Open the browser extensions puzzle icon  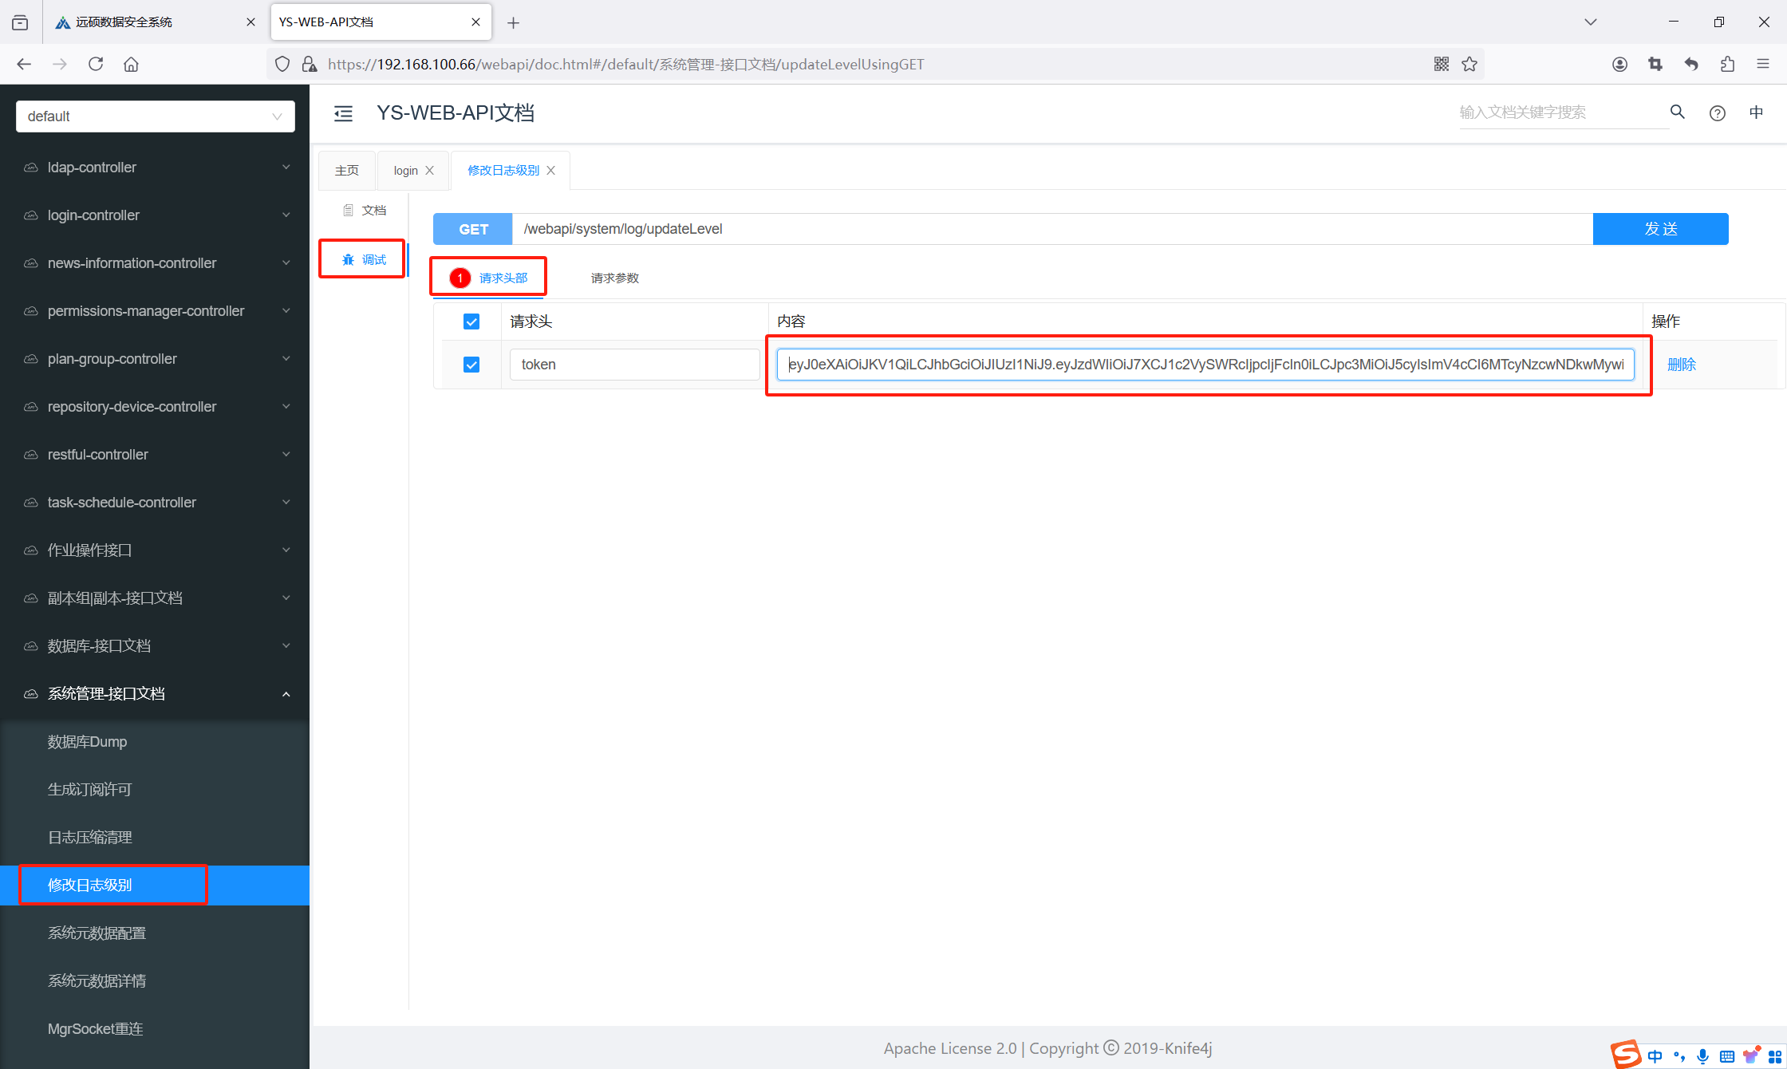coord(1727,64)
